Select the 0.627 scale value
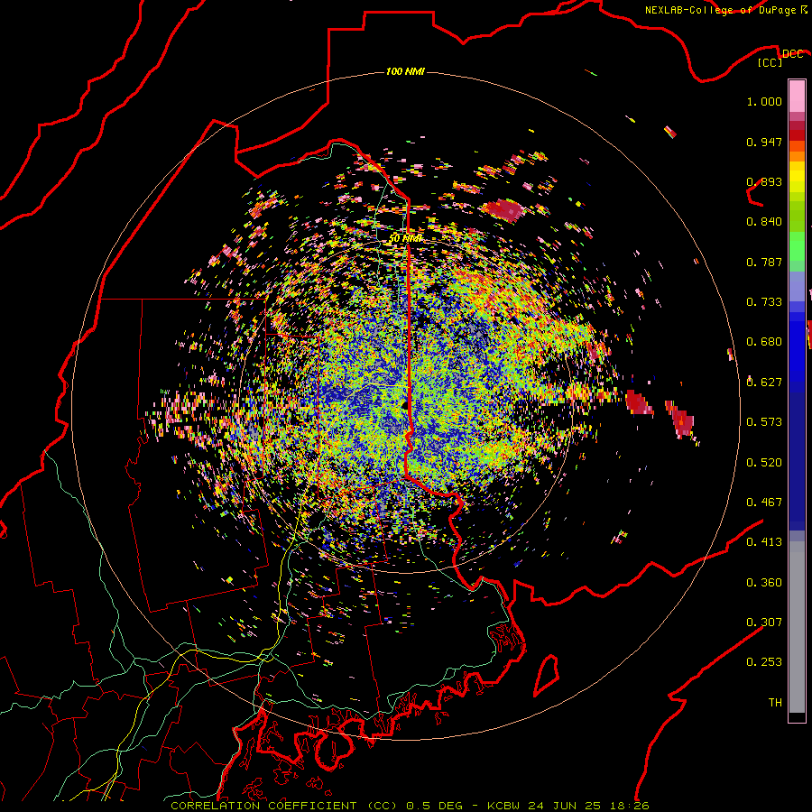The height and width of the screenshot is (812, 812). pyautogui.click(x=764, y=383)
